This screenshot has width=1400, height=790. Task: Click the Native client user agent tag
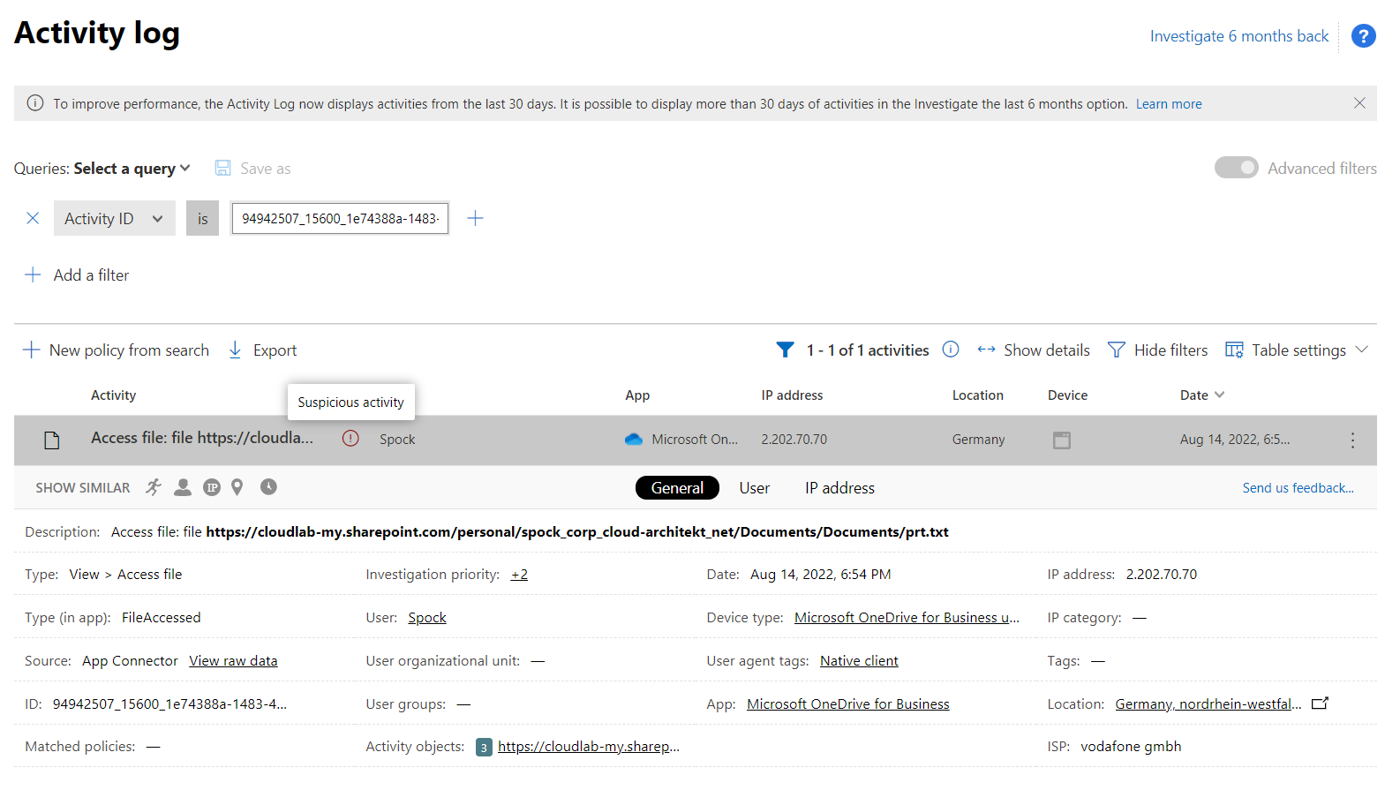(x=859, y=660)
